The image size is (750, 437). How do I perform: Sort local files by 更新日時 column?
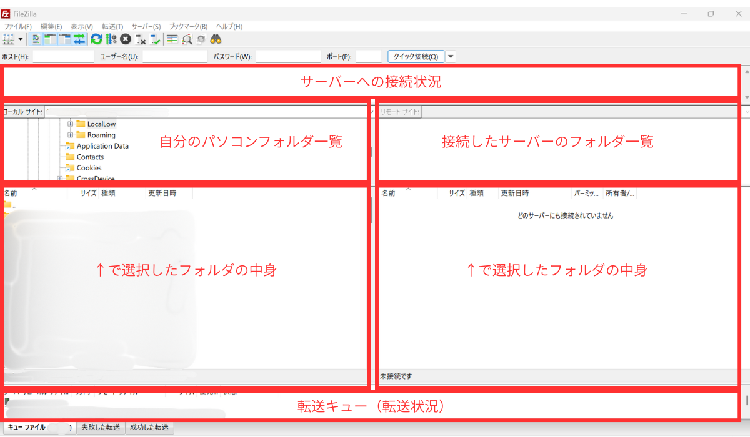pos(161,194)
